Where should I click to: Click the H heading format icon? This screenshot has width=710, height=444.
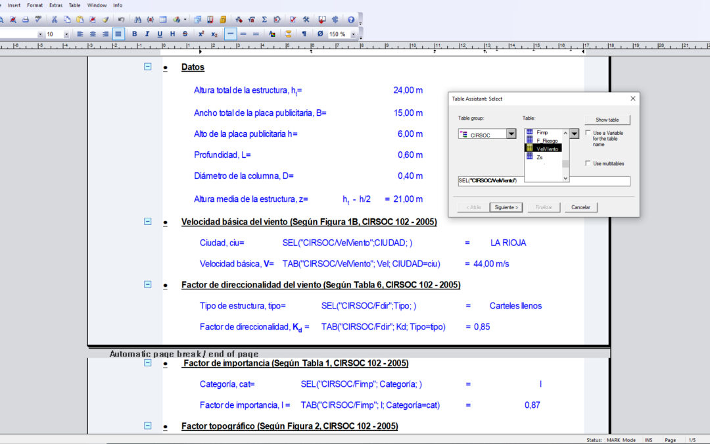tap(172, 34)
